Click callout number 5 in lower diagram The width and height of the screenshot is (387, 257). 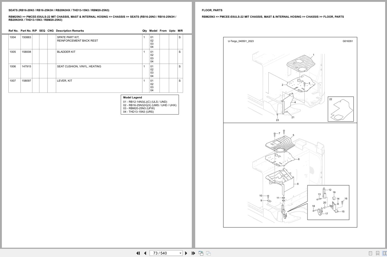pyautogui.click(x=293, y=135)
